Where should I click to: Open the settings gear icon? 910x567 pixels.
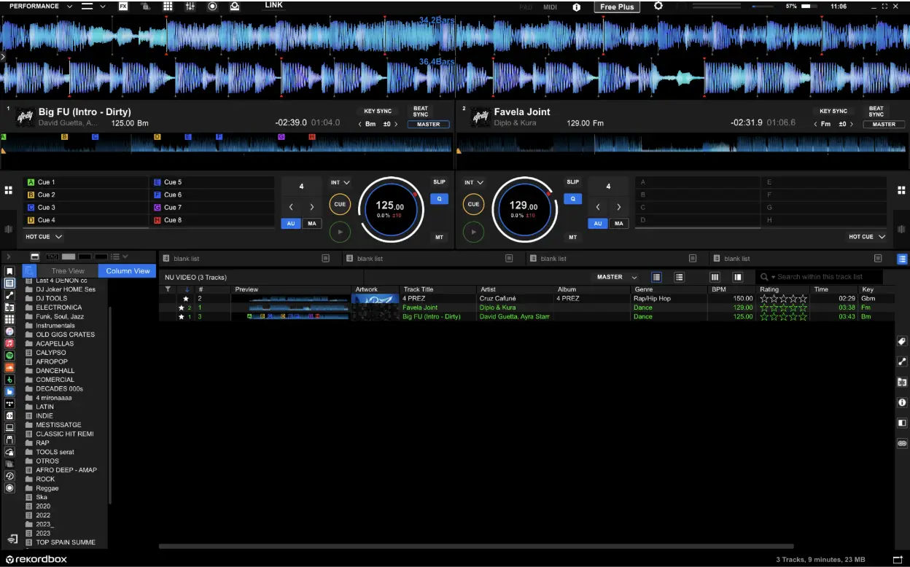(658, 6)
